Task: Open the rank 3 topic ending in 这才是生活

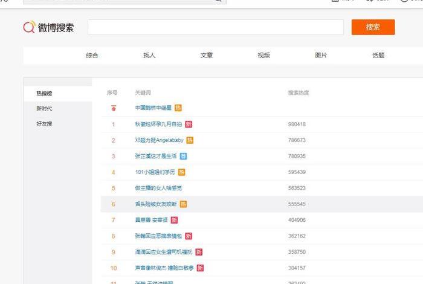Action: click(156, 156)
